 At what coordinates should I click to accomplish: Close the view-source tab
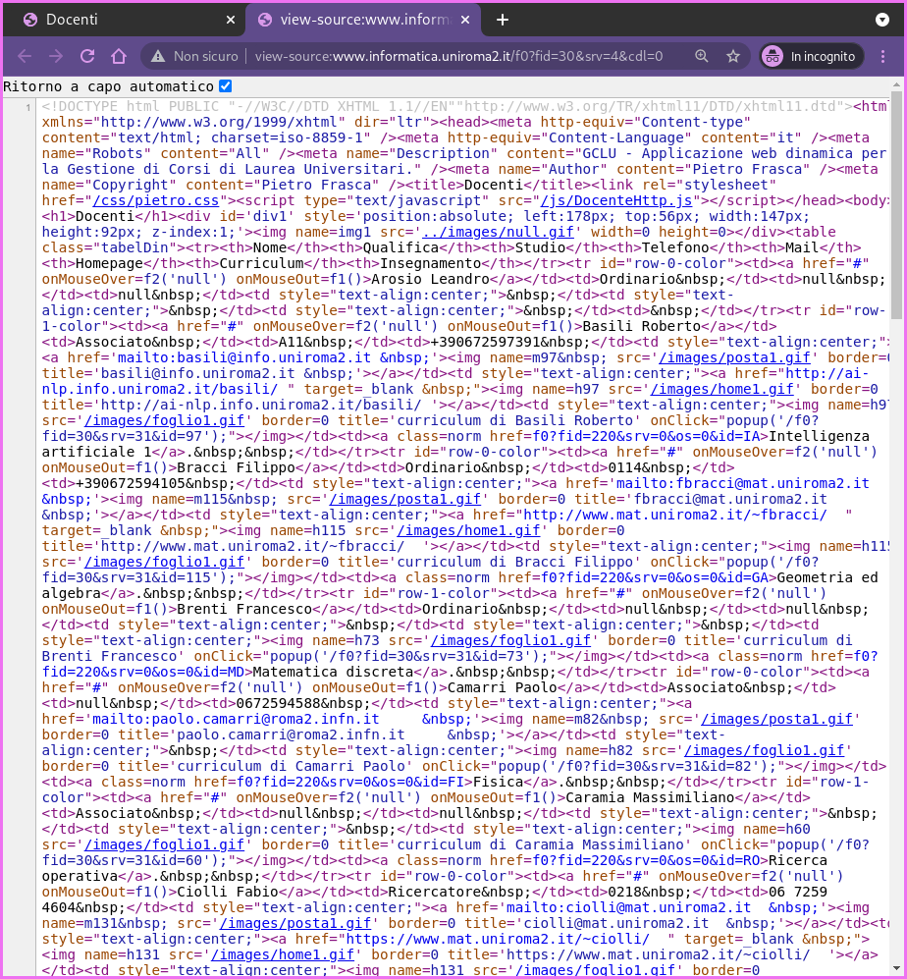[x=465, y=20]
